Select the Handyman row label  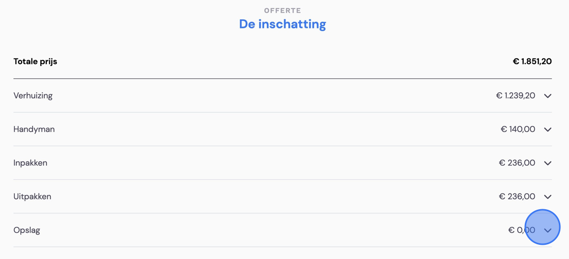pos(34,129)
